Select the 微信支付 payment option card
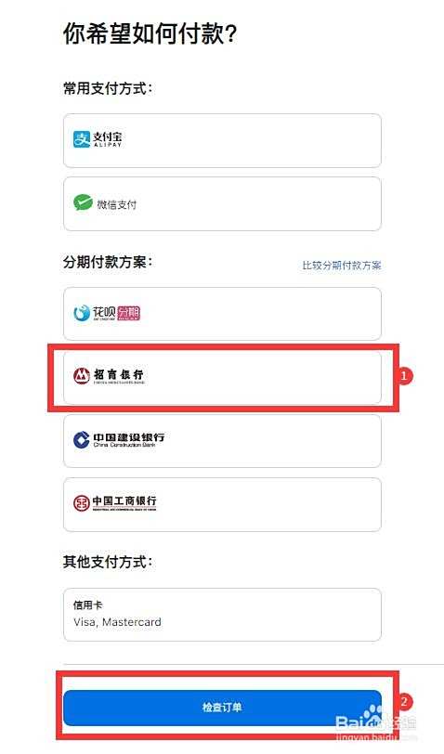The image size is (444, 754). pos(222,204)
